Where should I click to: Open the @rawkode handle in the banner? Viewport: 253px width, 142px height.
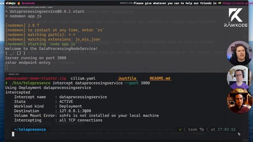click(28, 3)
